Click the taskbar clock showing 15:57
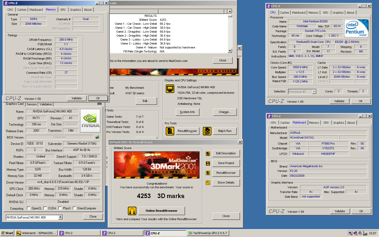Image resolution: width=379 pixels, height=237 pixels. [372, 233]
